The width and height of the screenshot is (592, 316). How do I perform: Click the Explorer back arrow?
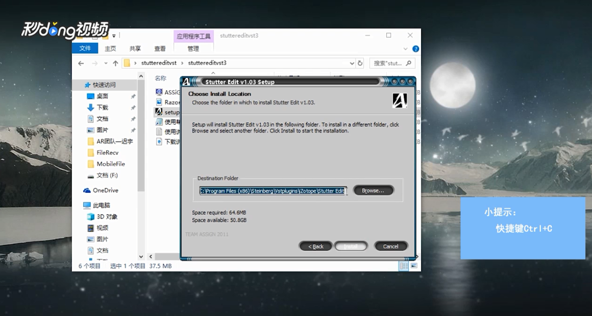pyautogui.click(x=81, y=63)
